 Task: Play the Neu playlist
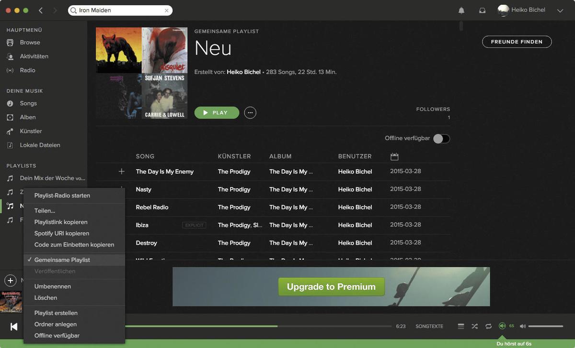217,113
